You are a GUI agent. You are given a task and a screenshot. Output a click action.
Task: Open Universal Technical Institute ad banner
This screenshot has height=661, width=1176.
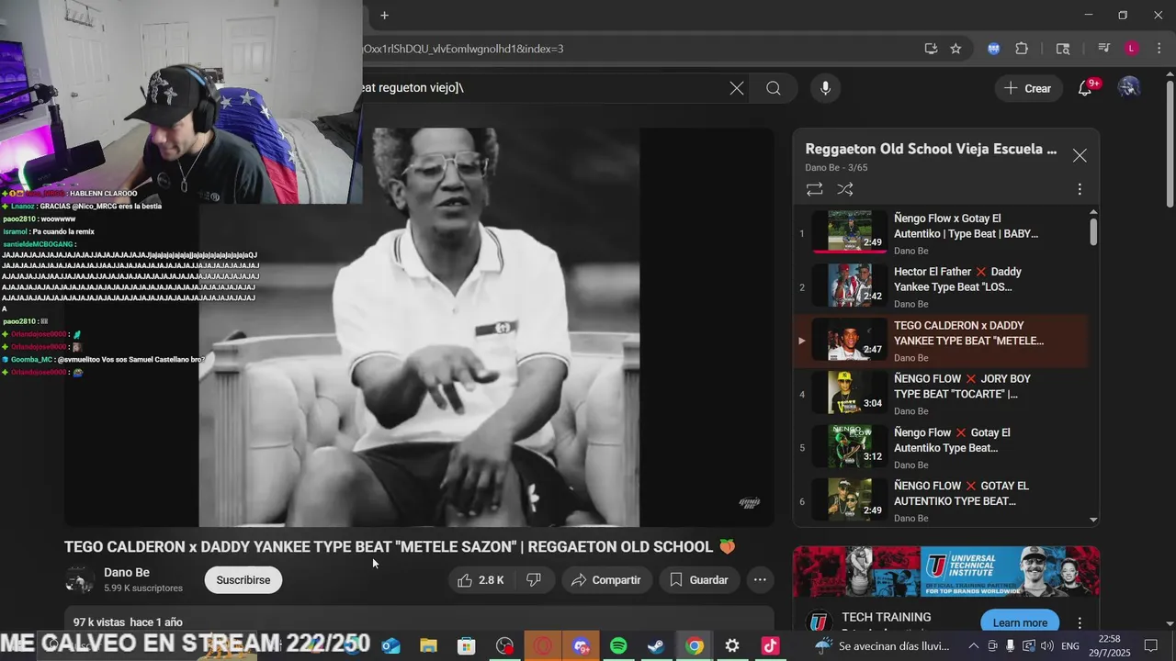[946, 571]
